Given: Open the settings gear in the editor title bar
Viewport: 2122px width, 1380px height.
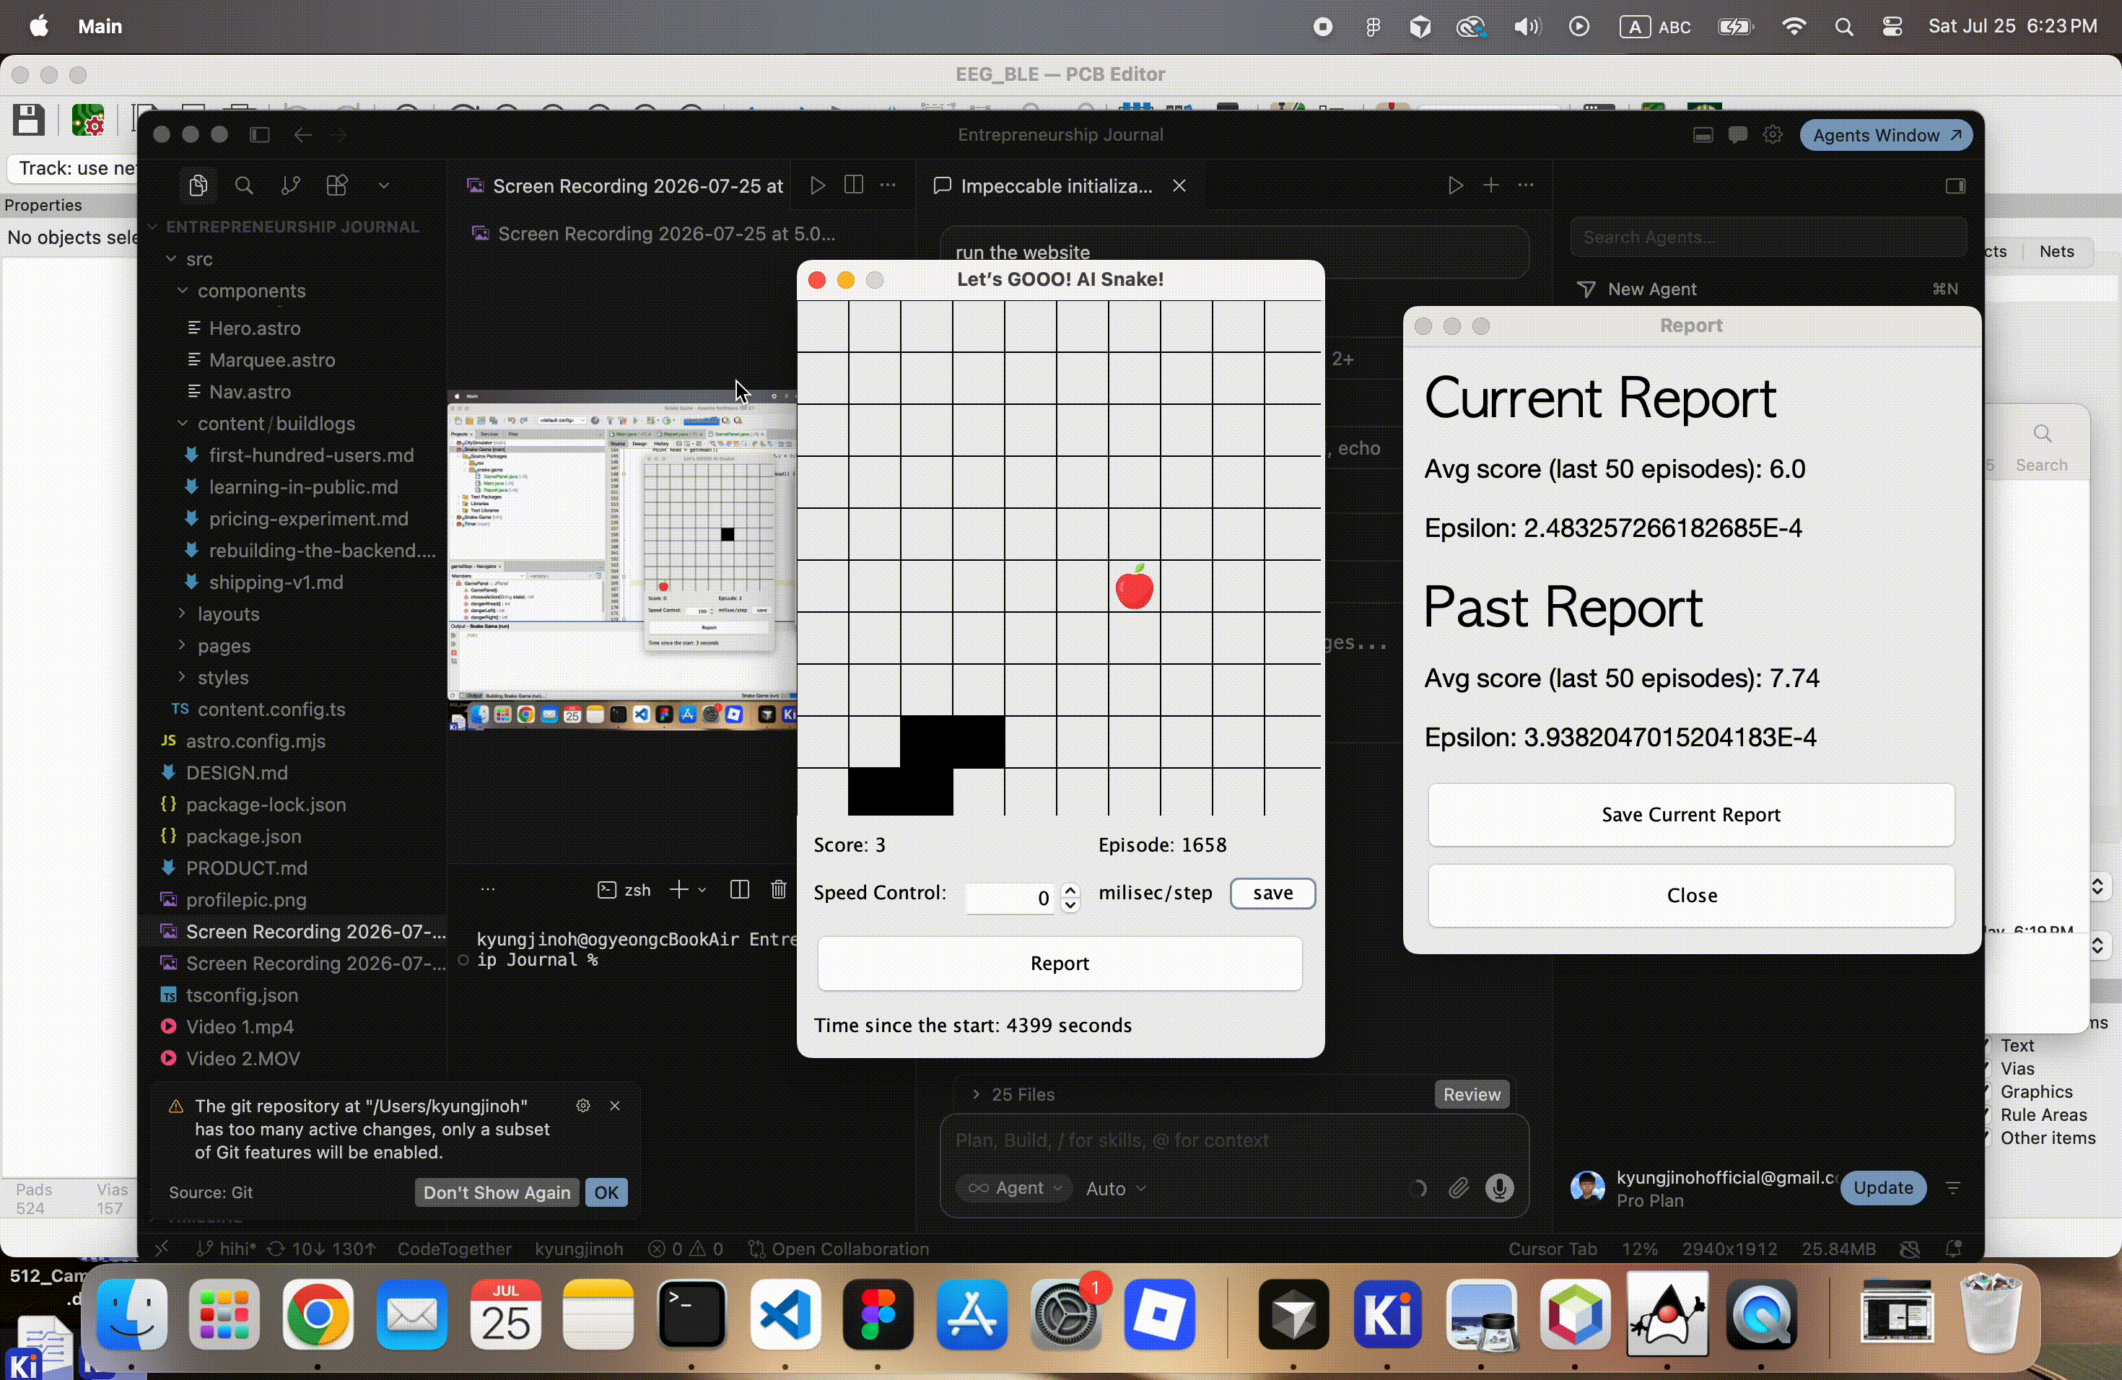Looking at the screenshot, I should click(x=1773, y=136).
